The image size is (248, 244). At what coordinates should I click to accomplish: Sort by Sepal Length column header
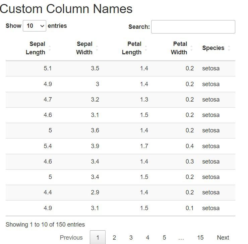[x=36, y=48]
